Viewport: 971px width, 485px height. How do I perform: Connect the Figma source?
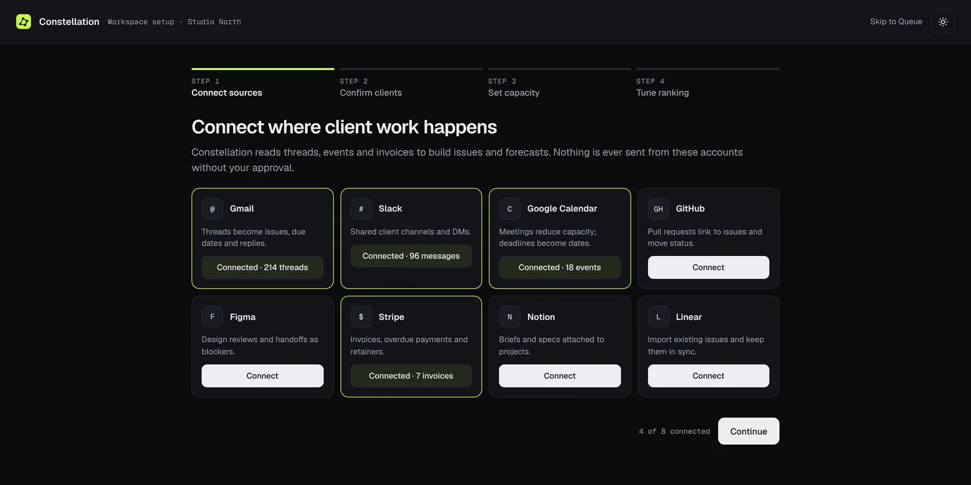[262, 376]
